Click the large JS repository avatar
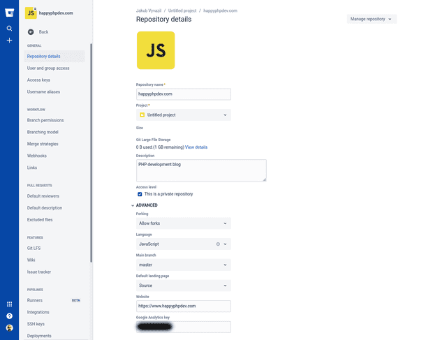 pos(156,50)
